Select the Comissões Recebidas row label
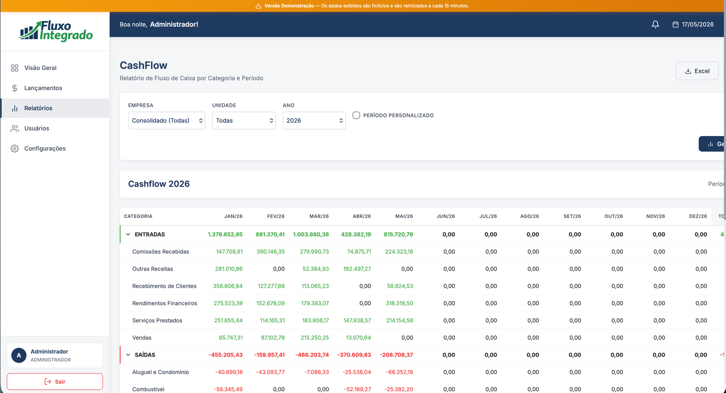 [x=161, y=252]
